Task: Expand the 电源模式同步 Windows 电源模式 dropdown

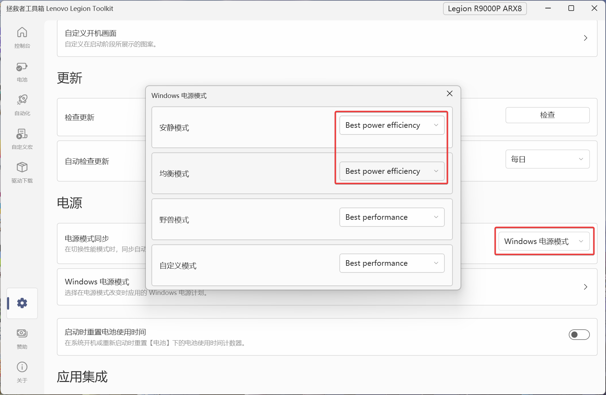Action: [x=544, y=242]
